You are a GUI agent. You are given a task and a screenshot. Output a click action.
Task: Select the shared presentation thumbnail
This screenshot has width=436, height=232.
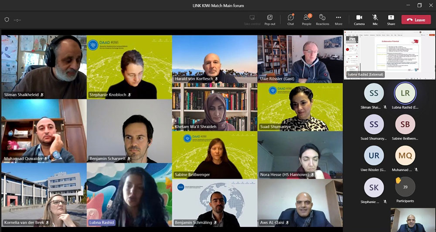pos(389,54)
